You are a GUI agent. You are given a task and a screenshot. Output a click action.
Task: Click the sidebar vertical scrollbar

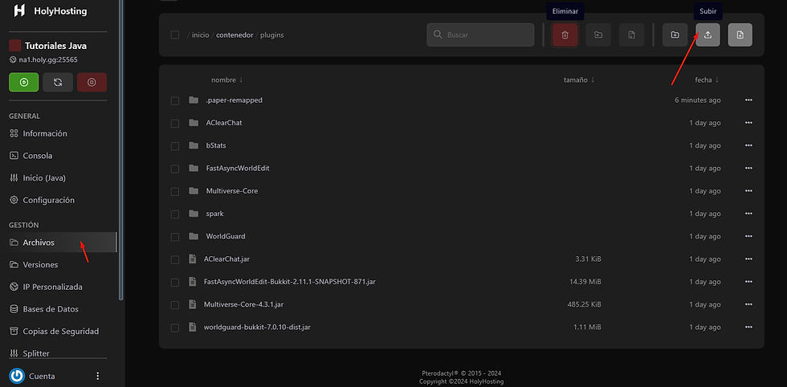[121, 151]
